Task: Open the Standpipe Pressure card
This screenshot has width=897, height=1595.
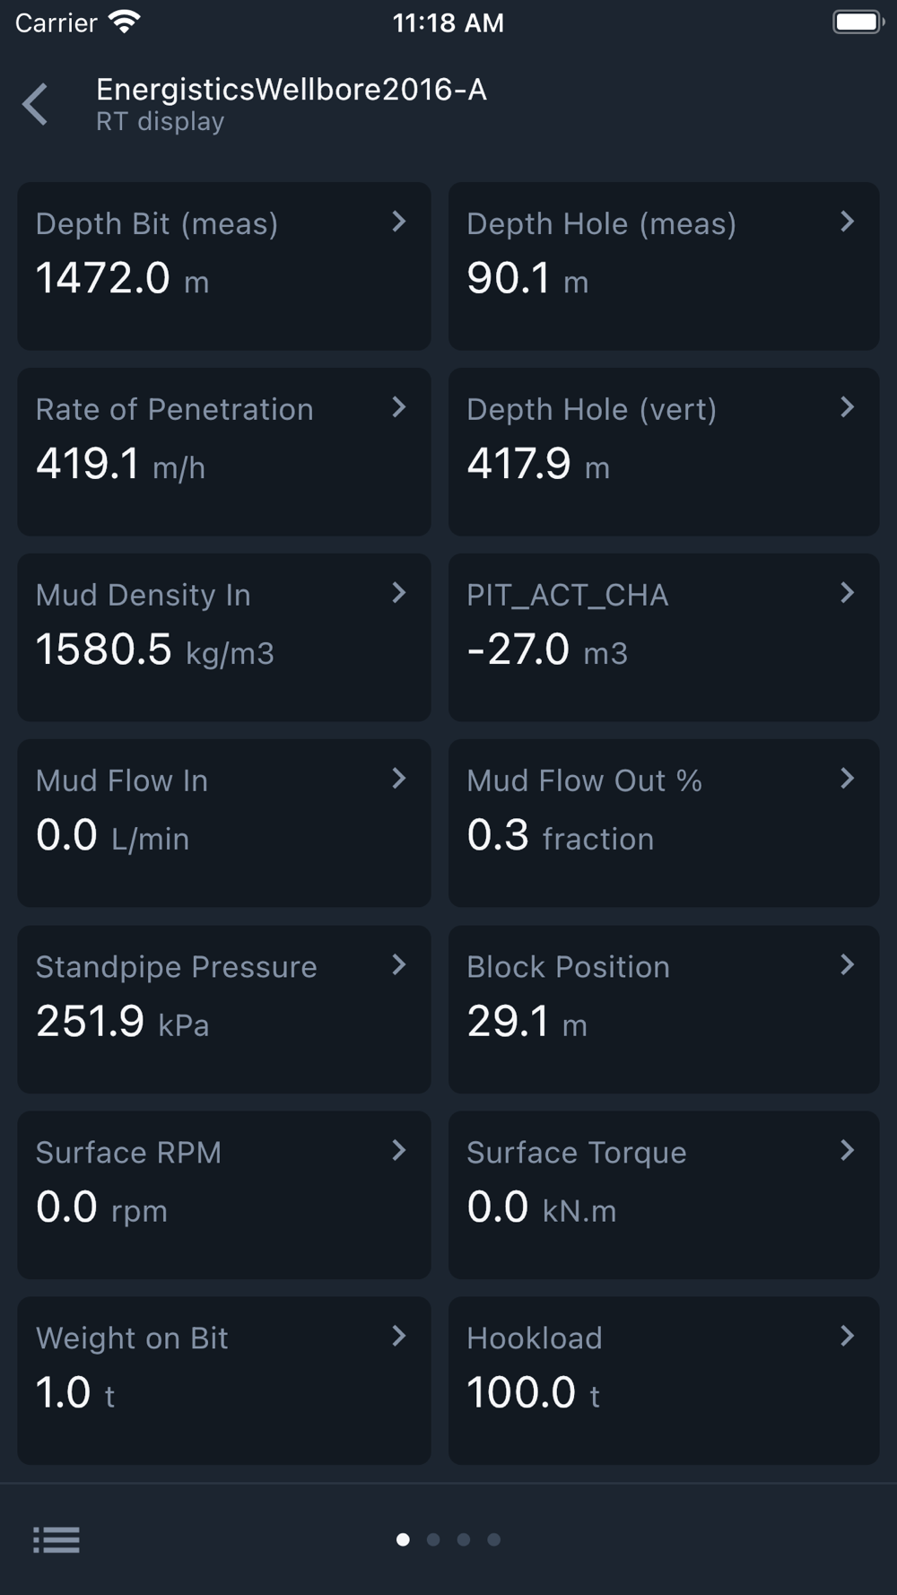Action: click(x=223, y=1009)
